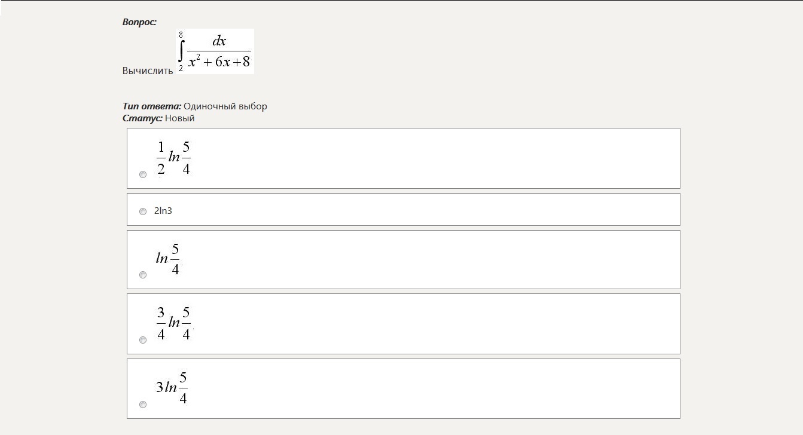Click the ln 5/4 formula without coefficient
Screen dimensions: 803x435
point(168,259)
